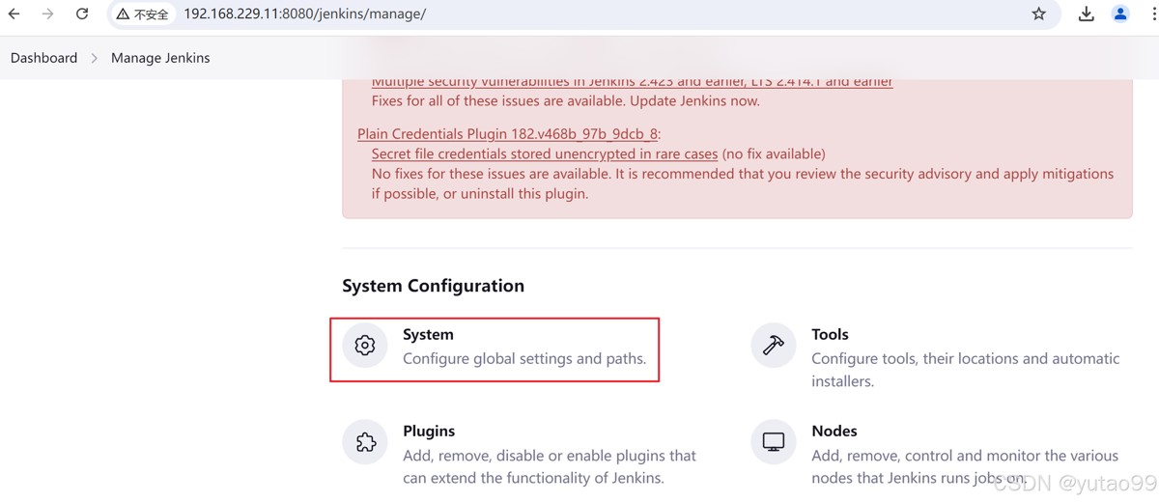Open the Dashboard breadcrumb

(x=43, y=58)
